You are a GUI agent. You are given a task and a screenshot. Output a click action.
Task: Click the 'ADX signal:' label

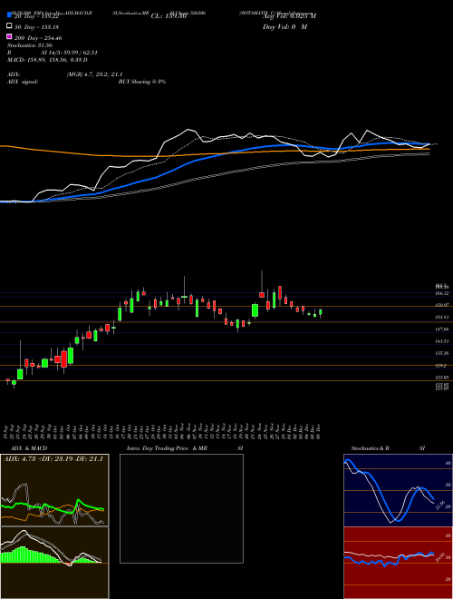(x=23, y=82)
